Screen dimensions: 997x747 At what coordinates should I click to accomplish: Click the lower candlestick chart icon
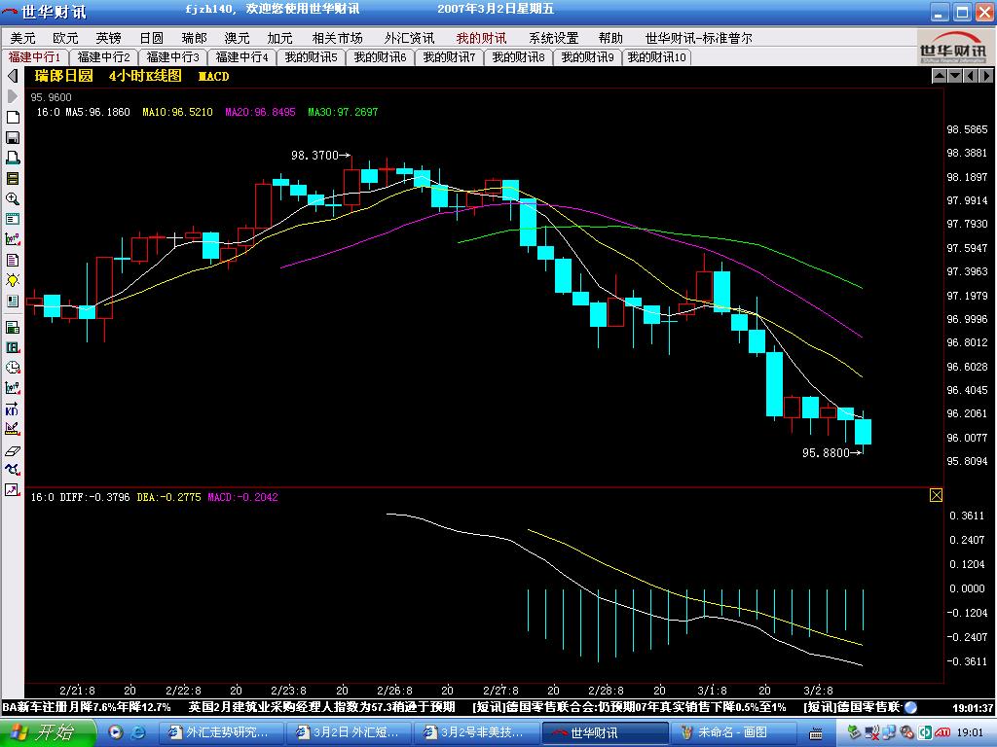12,388
